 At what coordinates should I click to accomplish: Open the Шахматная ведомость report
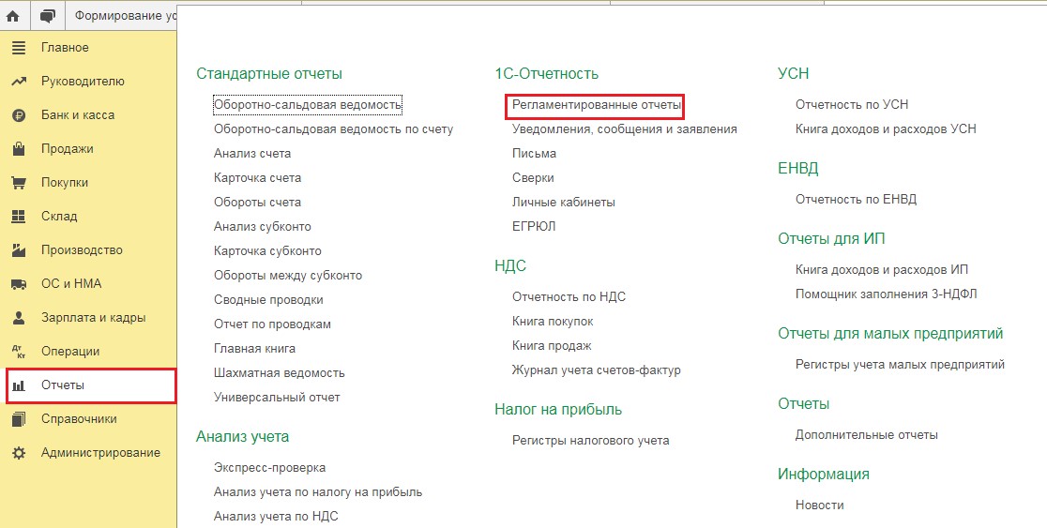(x=280, y=373)
